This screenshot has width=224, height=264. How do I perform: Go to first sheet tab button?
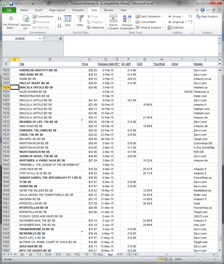[4, 254]
